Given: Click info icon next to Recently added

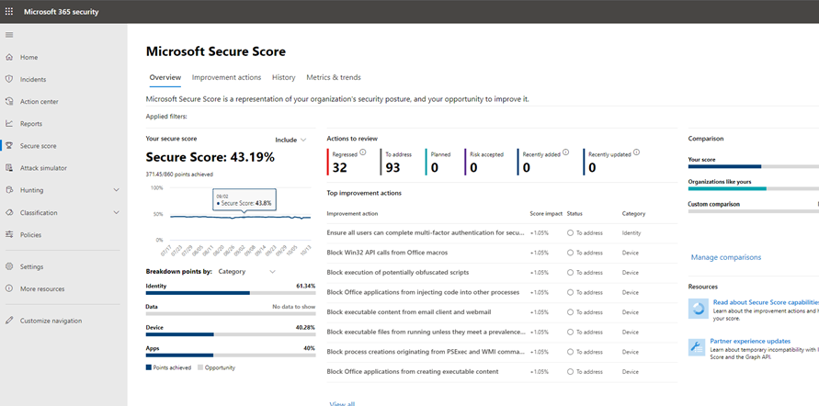Looking at the screenshot, I should pyautogui.click(x=566, y=152).
